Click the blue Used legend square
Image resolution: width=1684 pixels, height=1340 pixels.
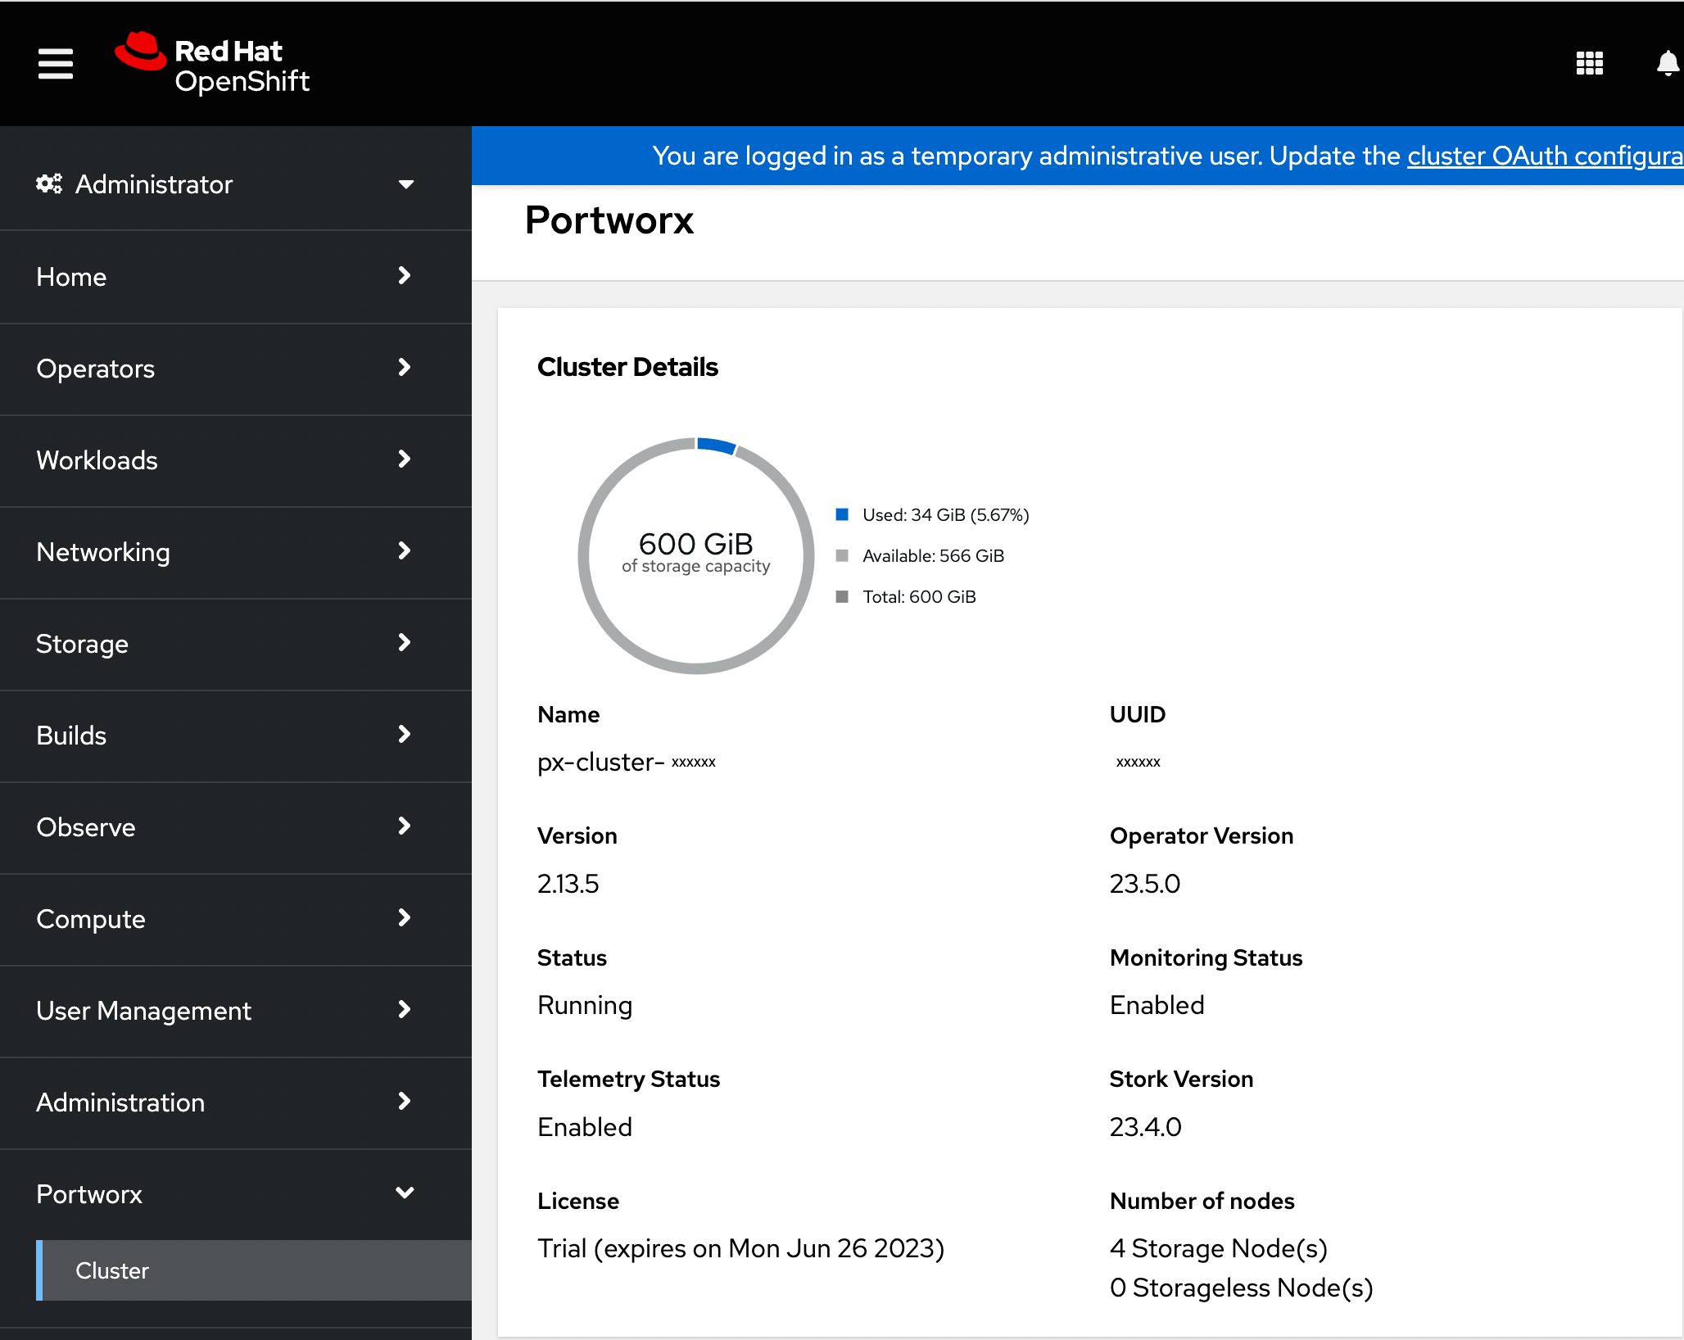point(843,514)
